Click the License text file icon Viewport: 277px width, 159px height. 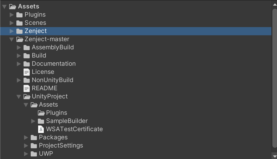[x=27, y=72]
